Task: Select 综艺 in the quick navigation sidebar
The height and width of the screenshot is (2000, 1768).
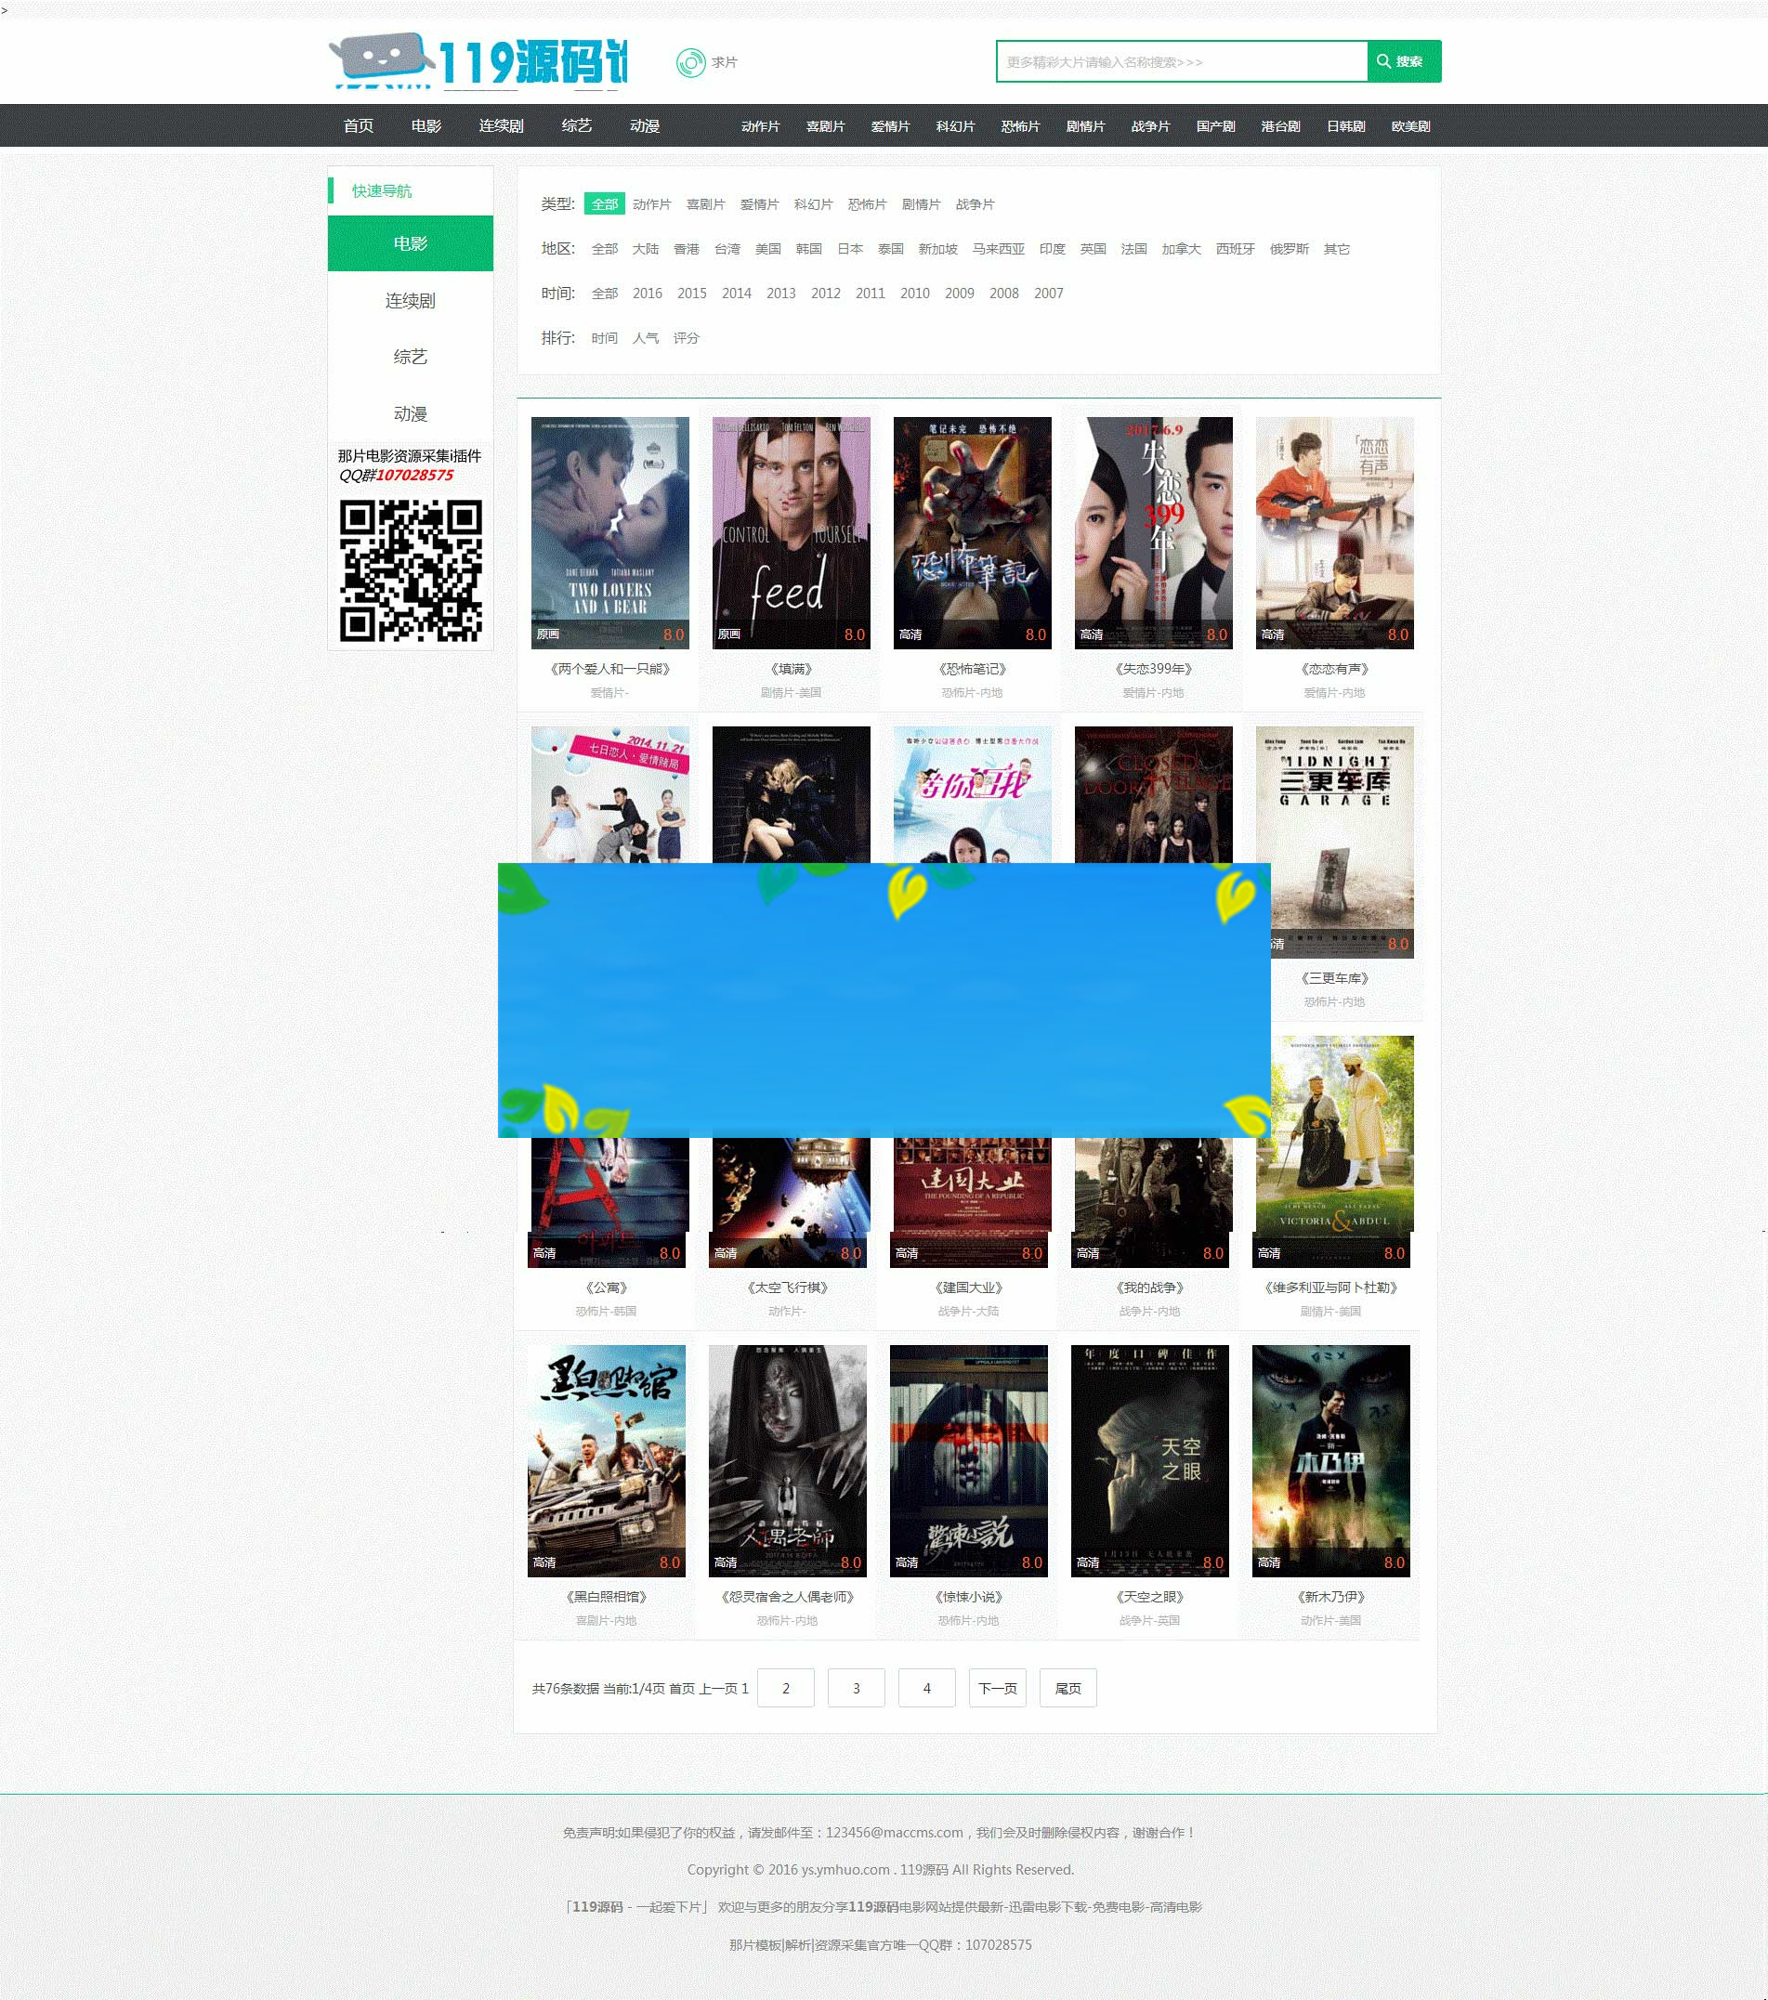Action: pos(410,357)
